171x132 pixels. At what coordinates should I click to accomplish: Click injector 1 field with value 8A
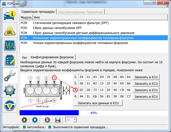click(x=122, y=77)
